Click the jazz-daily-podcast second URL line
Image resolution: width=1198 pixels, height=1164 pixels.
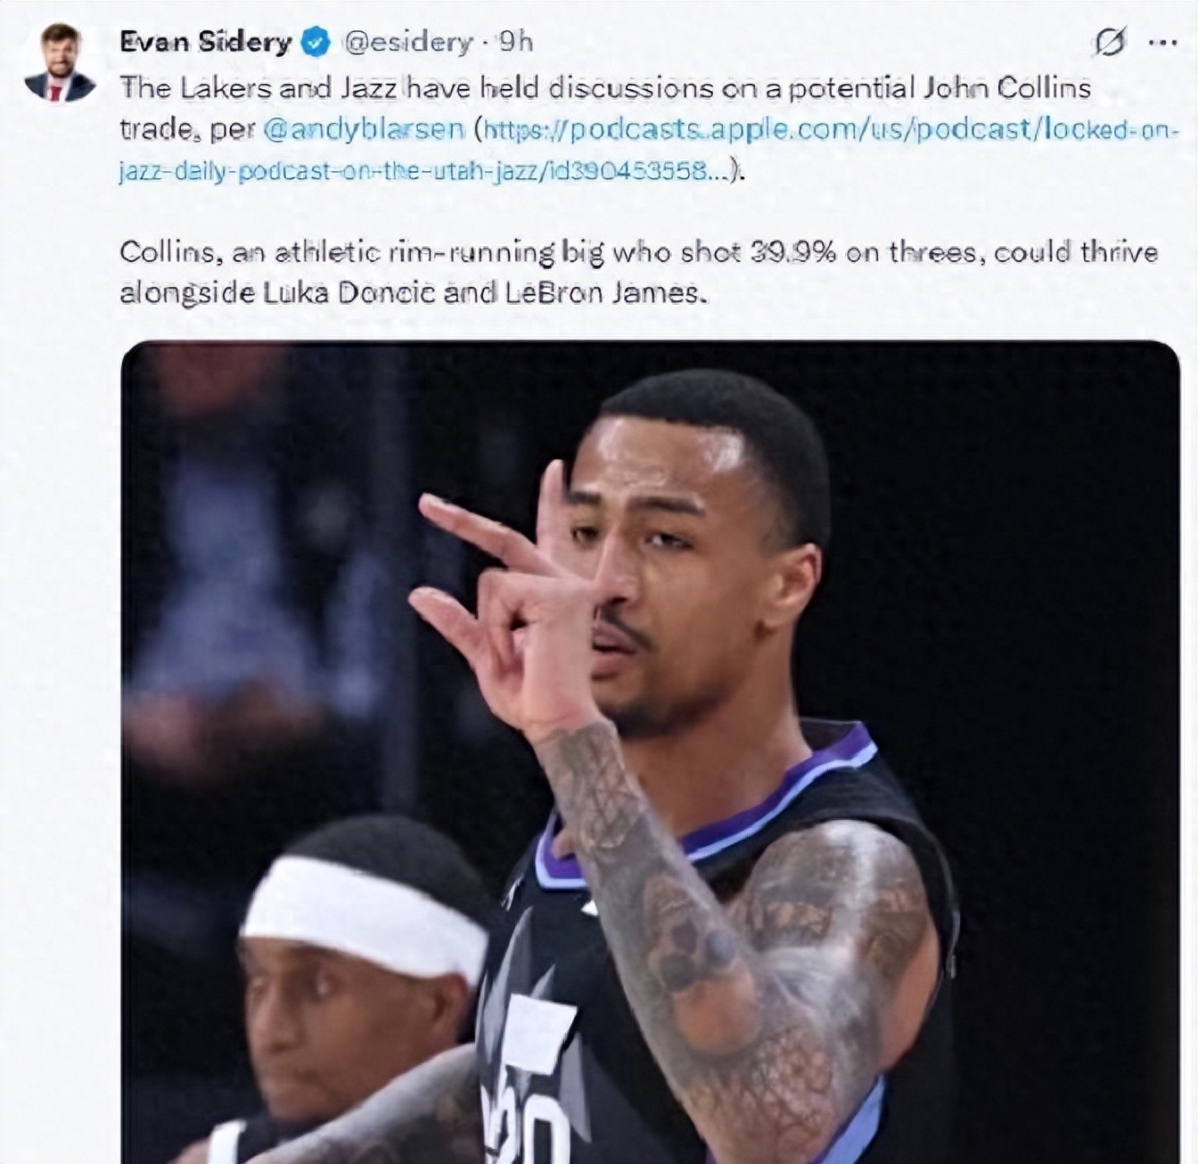pyautogui.click(x=424, y=170)
